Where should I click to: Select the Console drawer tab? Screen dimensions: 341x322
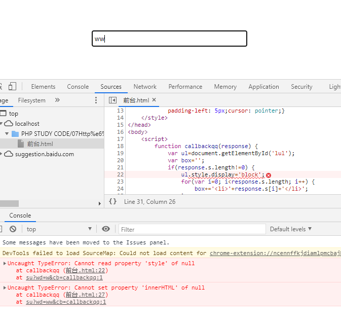pyautogui.click(x=20, y=216)
